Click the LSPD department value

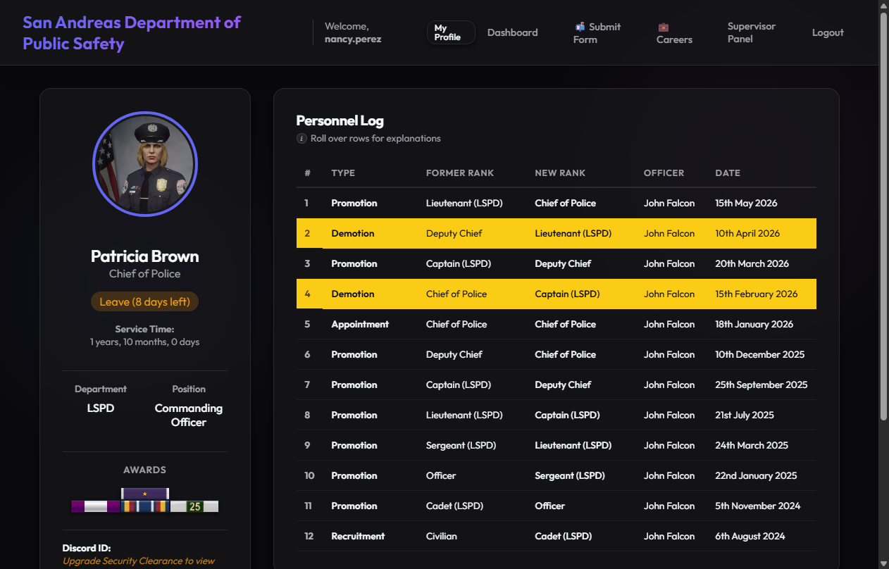[101, 408]
